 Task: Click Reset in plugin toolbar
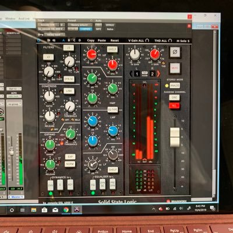(x=115, y=40)
